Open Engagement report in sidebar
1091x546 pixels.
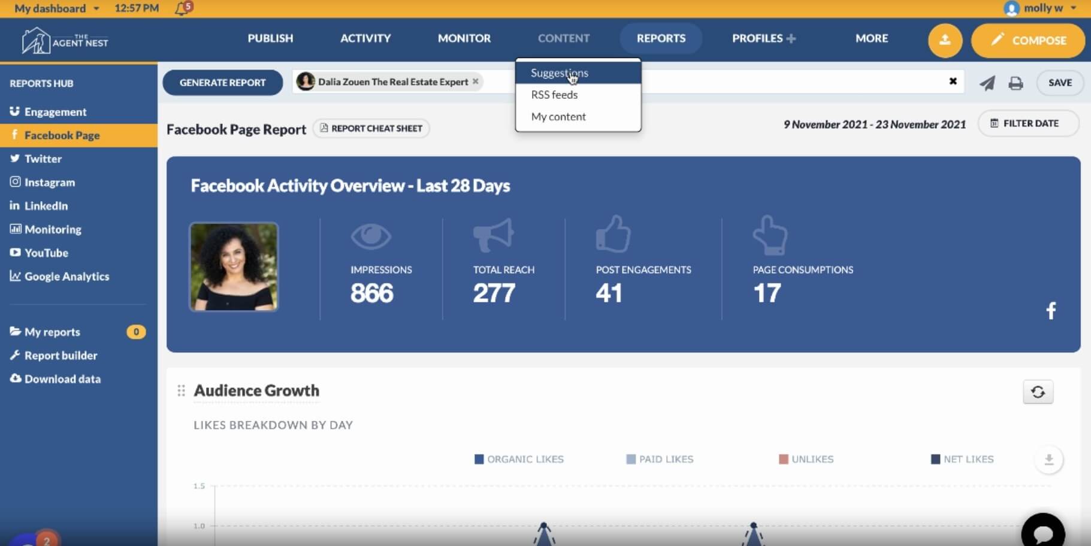click(x=78, y=112)
